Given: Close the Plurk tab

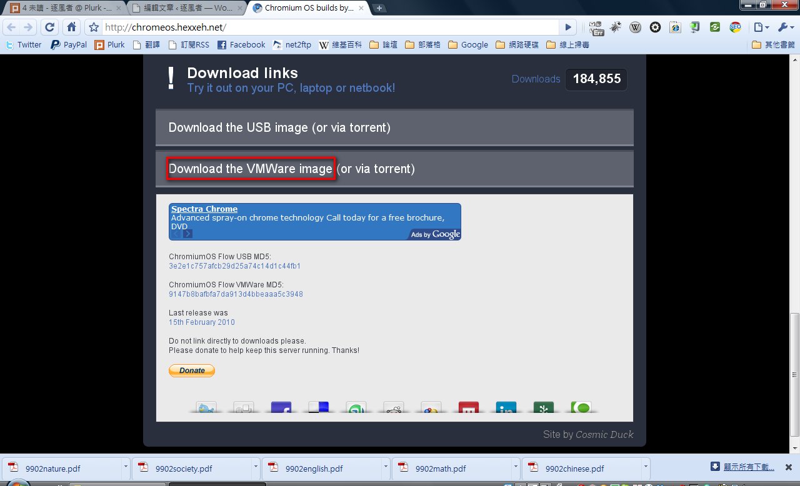Looking at the screenshot, I should 119,8.
